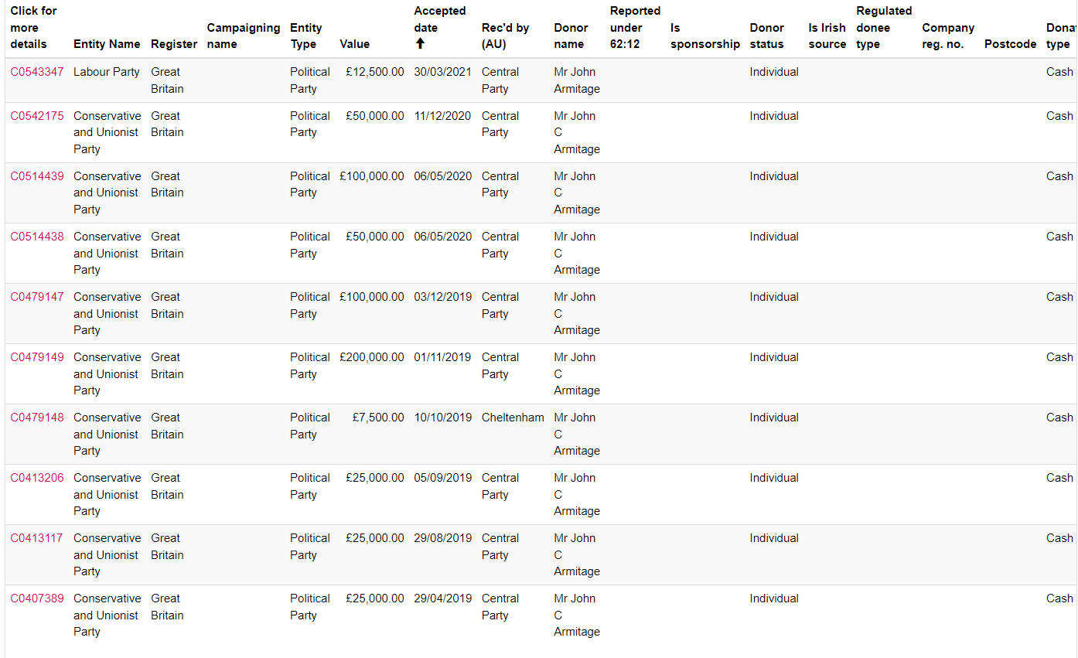Click the Entity Type column header
Viewport: 1078px width, 658px height.
click(x=305, y=36)
